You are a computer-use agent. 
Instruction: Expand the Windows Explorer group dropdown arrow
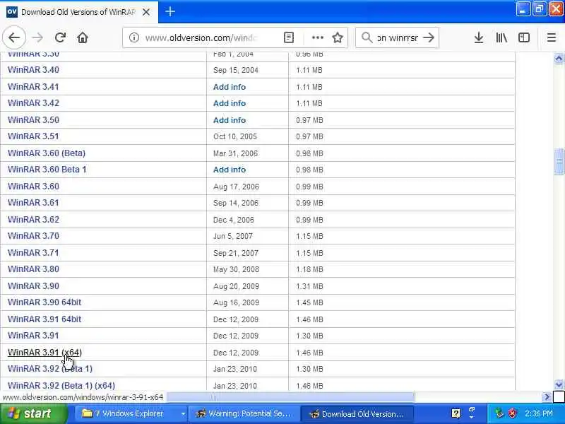tap(183, 414)
